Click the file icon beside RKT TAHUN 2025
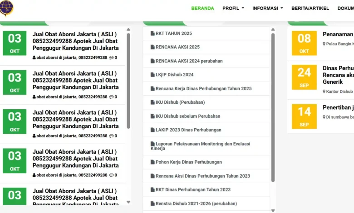This screenshot has height=213, width=354. 152,34
